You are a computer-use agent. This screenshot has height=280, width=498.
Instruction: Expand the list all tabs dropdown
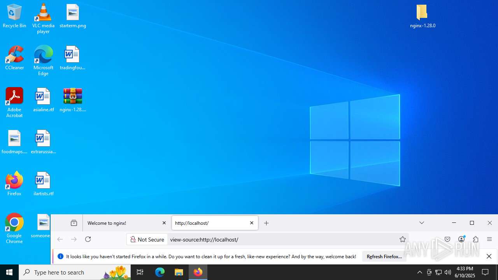[422, 223]
